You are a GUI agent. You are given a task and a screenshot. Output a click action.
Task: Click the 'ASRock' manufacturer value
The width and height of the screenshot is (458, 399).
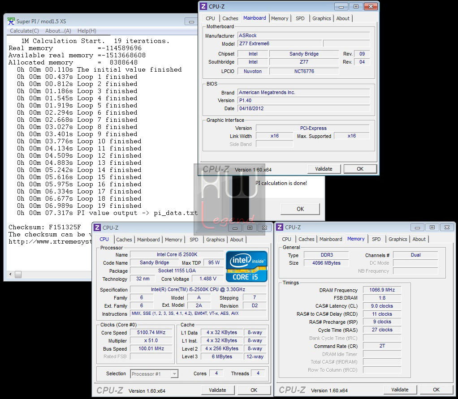[304, 36]
